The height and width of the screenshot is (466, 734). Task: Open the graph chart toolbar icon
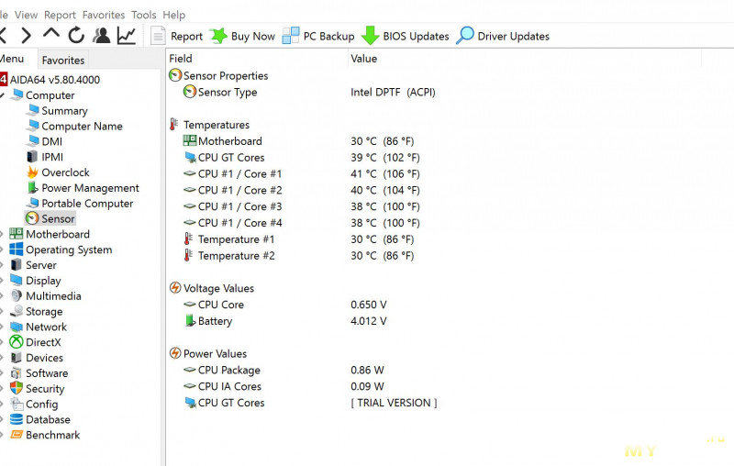(x=127, y=36)
